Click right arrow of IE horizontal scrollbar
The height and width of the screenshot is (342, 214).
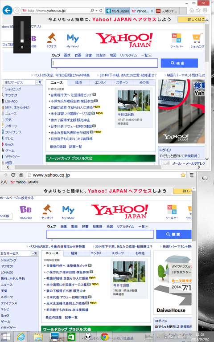[199, 167]
